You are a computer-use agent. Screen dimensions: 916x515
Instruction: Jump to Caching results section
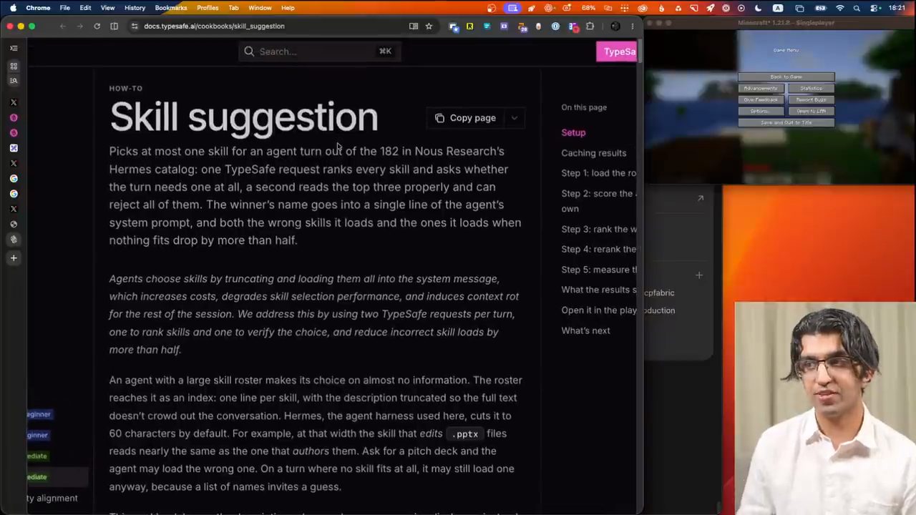(x=593, y=153)
